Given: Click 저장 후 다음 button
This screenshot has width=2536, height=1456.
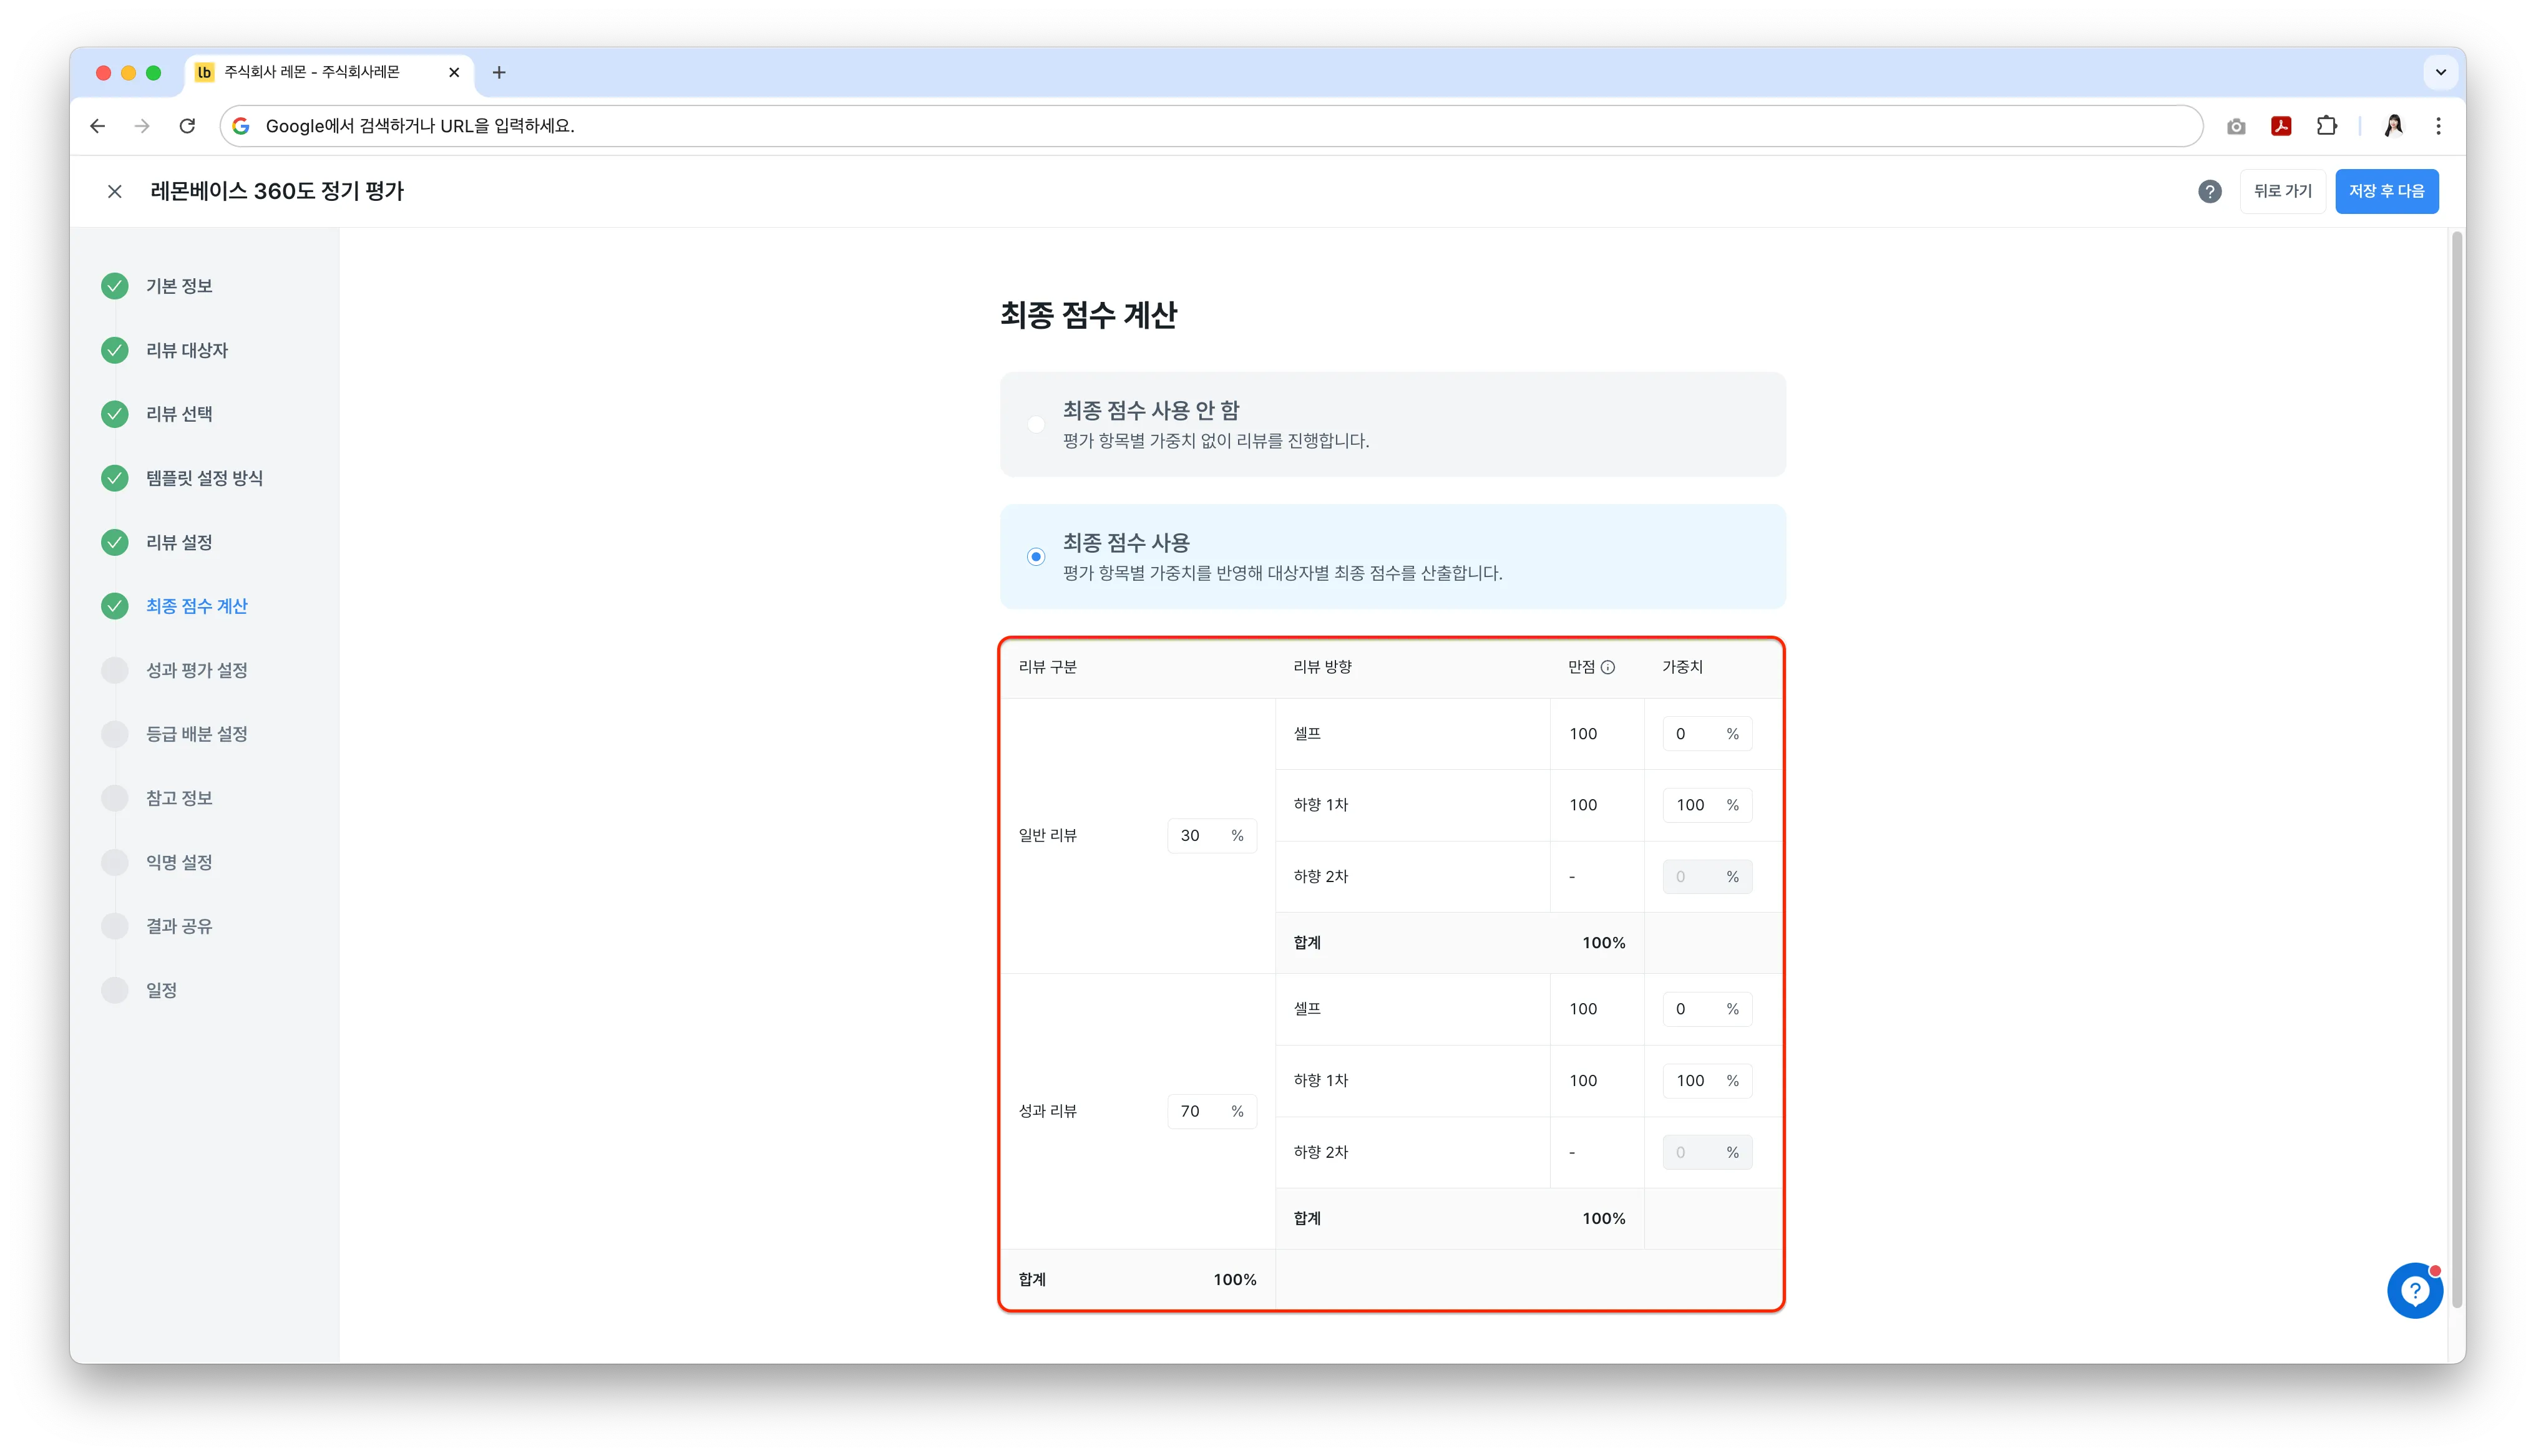Looking at the screenshot, I should [2386, 191].
